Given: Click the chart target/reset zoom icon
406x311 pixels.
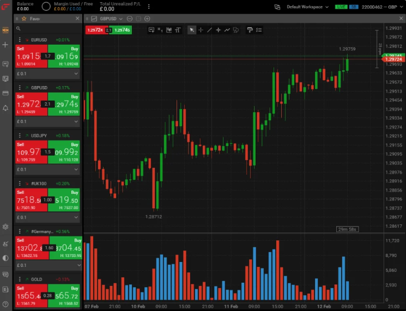Looking at the screenshot, I should (x=138, y=19).
